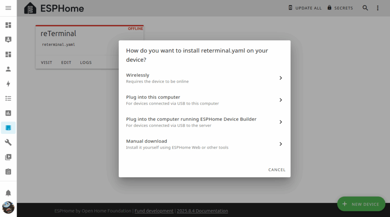Open the history chart sidebar icon
The width and height of the screenshot is (390, 217).
click(8, 113)
